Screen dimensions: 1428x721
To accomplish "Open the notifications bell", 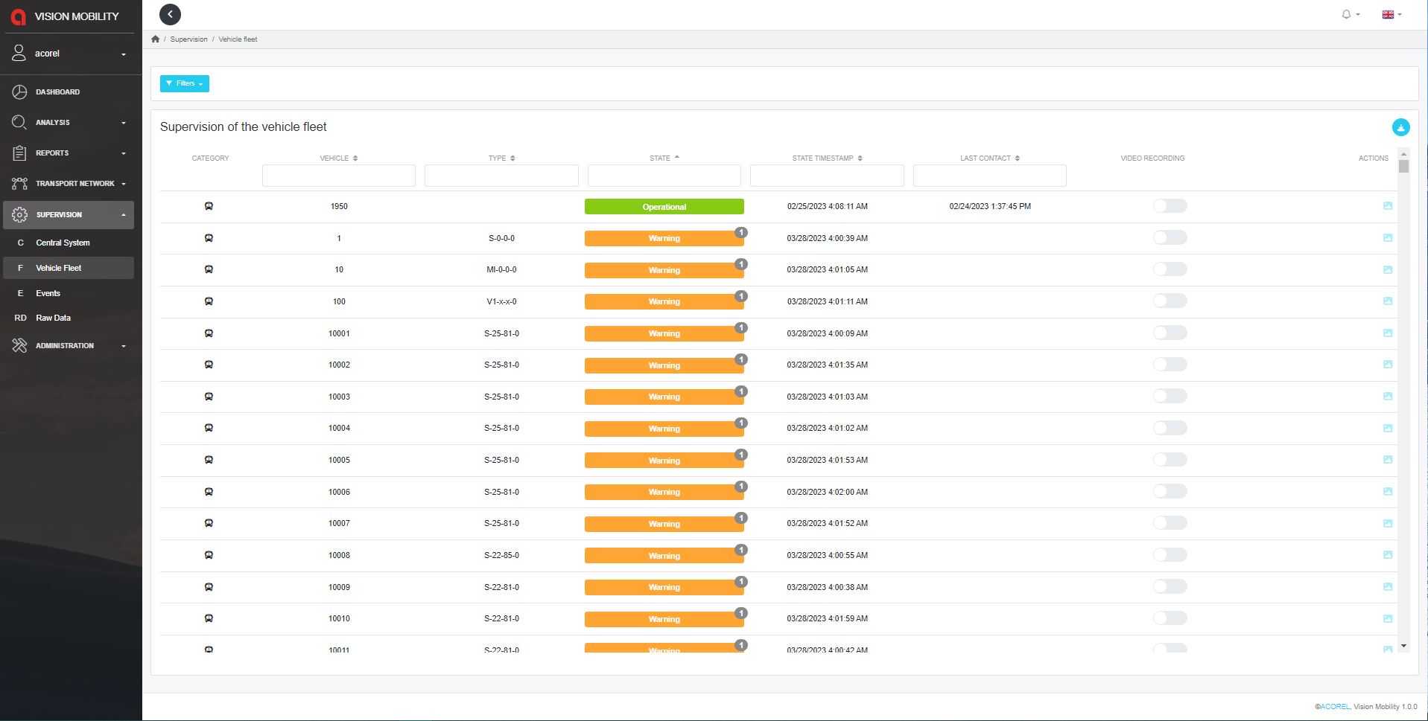I will (x=1350, y=14).
